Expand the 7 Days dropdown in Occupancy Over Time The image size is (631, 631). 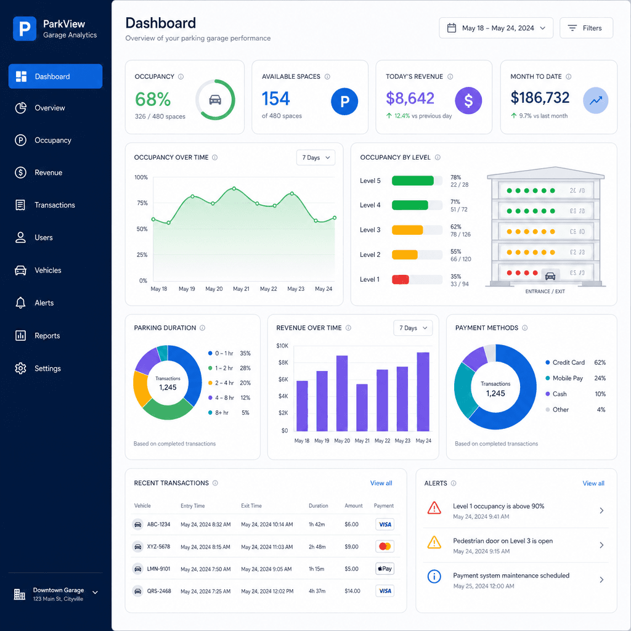[315, 157]
